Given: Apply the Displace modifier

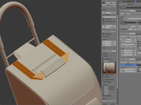Looking at the screenshot, I should point(125,14).
